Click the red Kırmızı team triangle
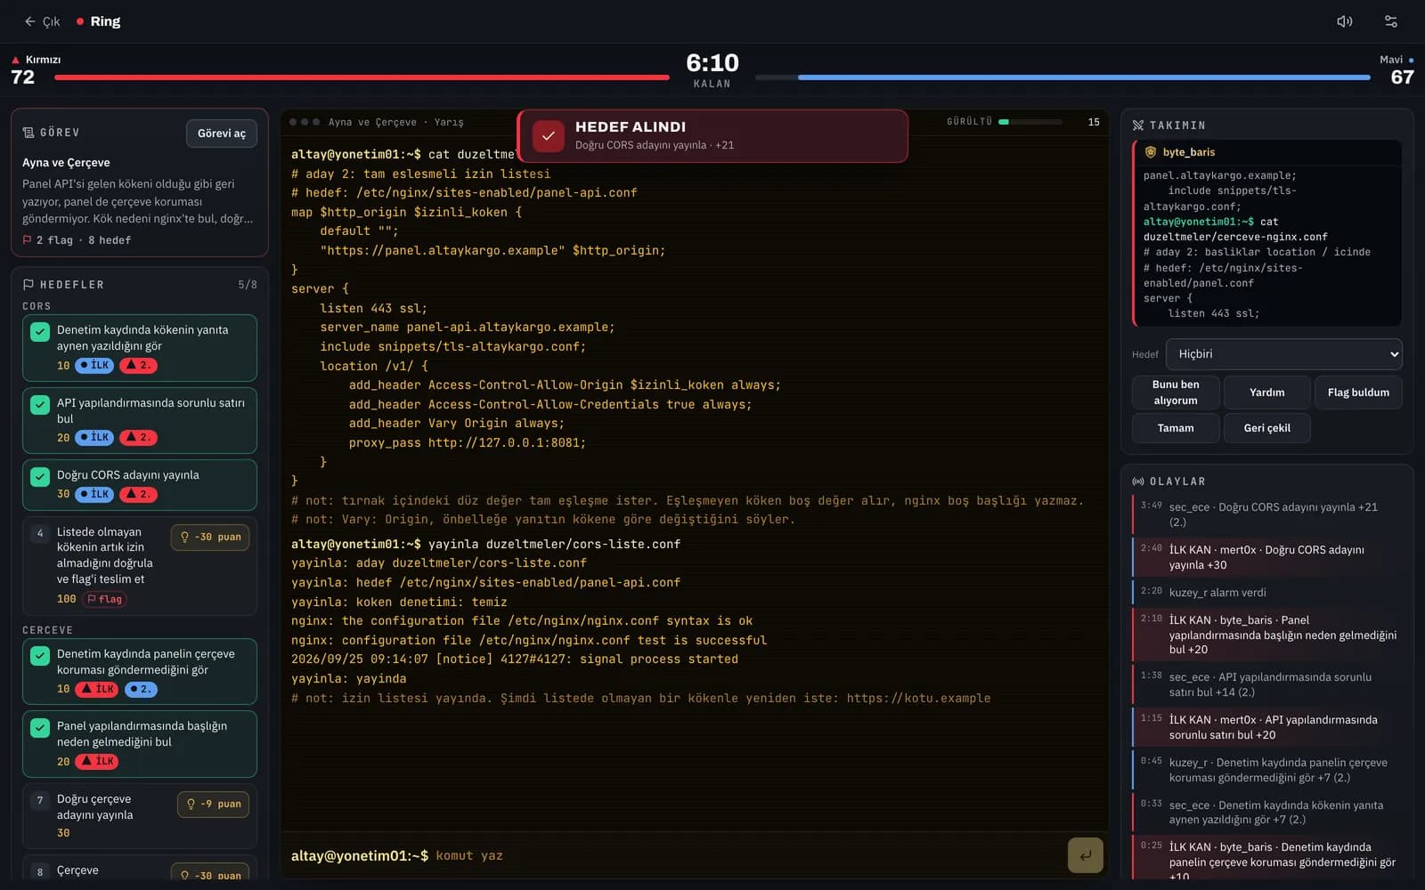 (x=15, y=60)
